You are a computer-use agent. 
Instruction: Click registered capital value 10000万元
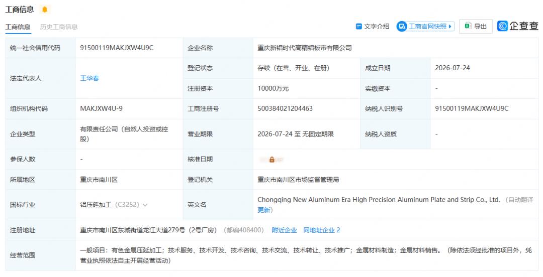pos(273,88)
